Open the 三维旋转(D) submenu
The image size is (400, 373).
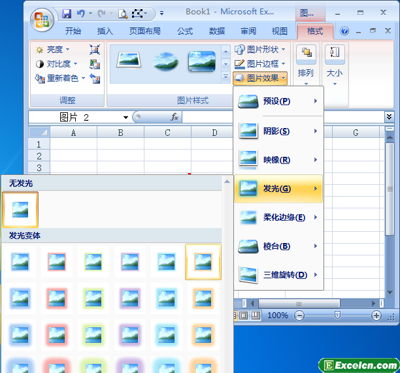point(278,275)
